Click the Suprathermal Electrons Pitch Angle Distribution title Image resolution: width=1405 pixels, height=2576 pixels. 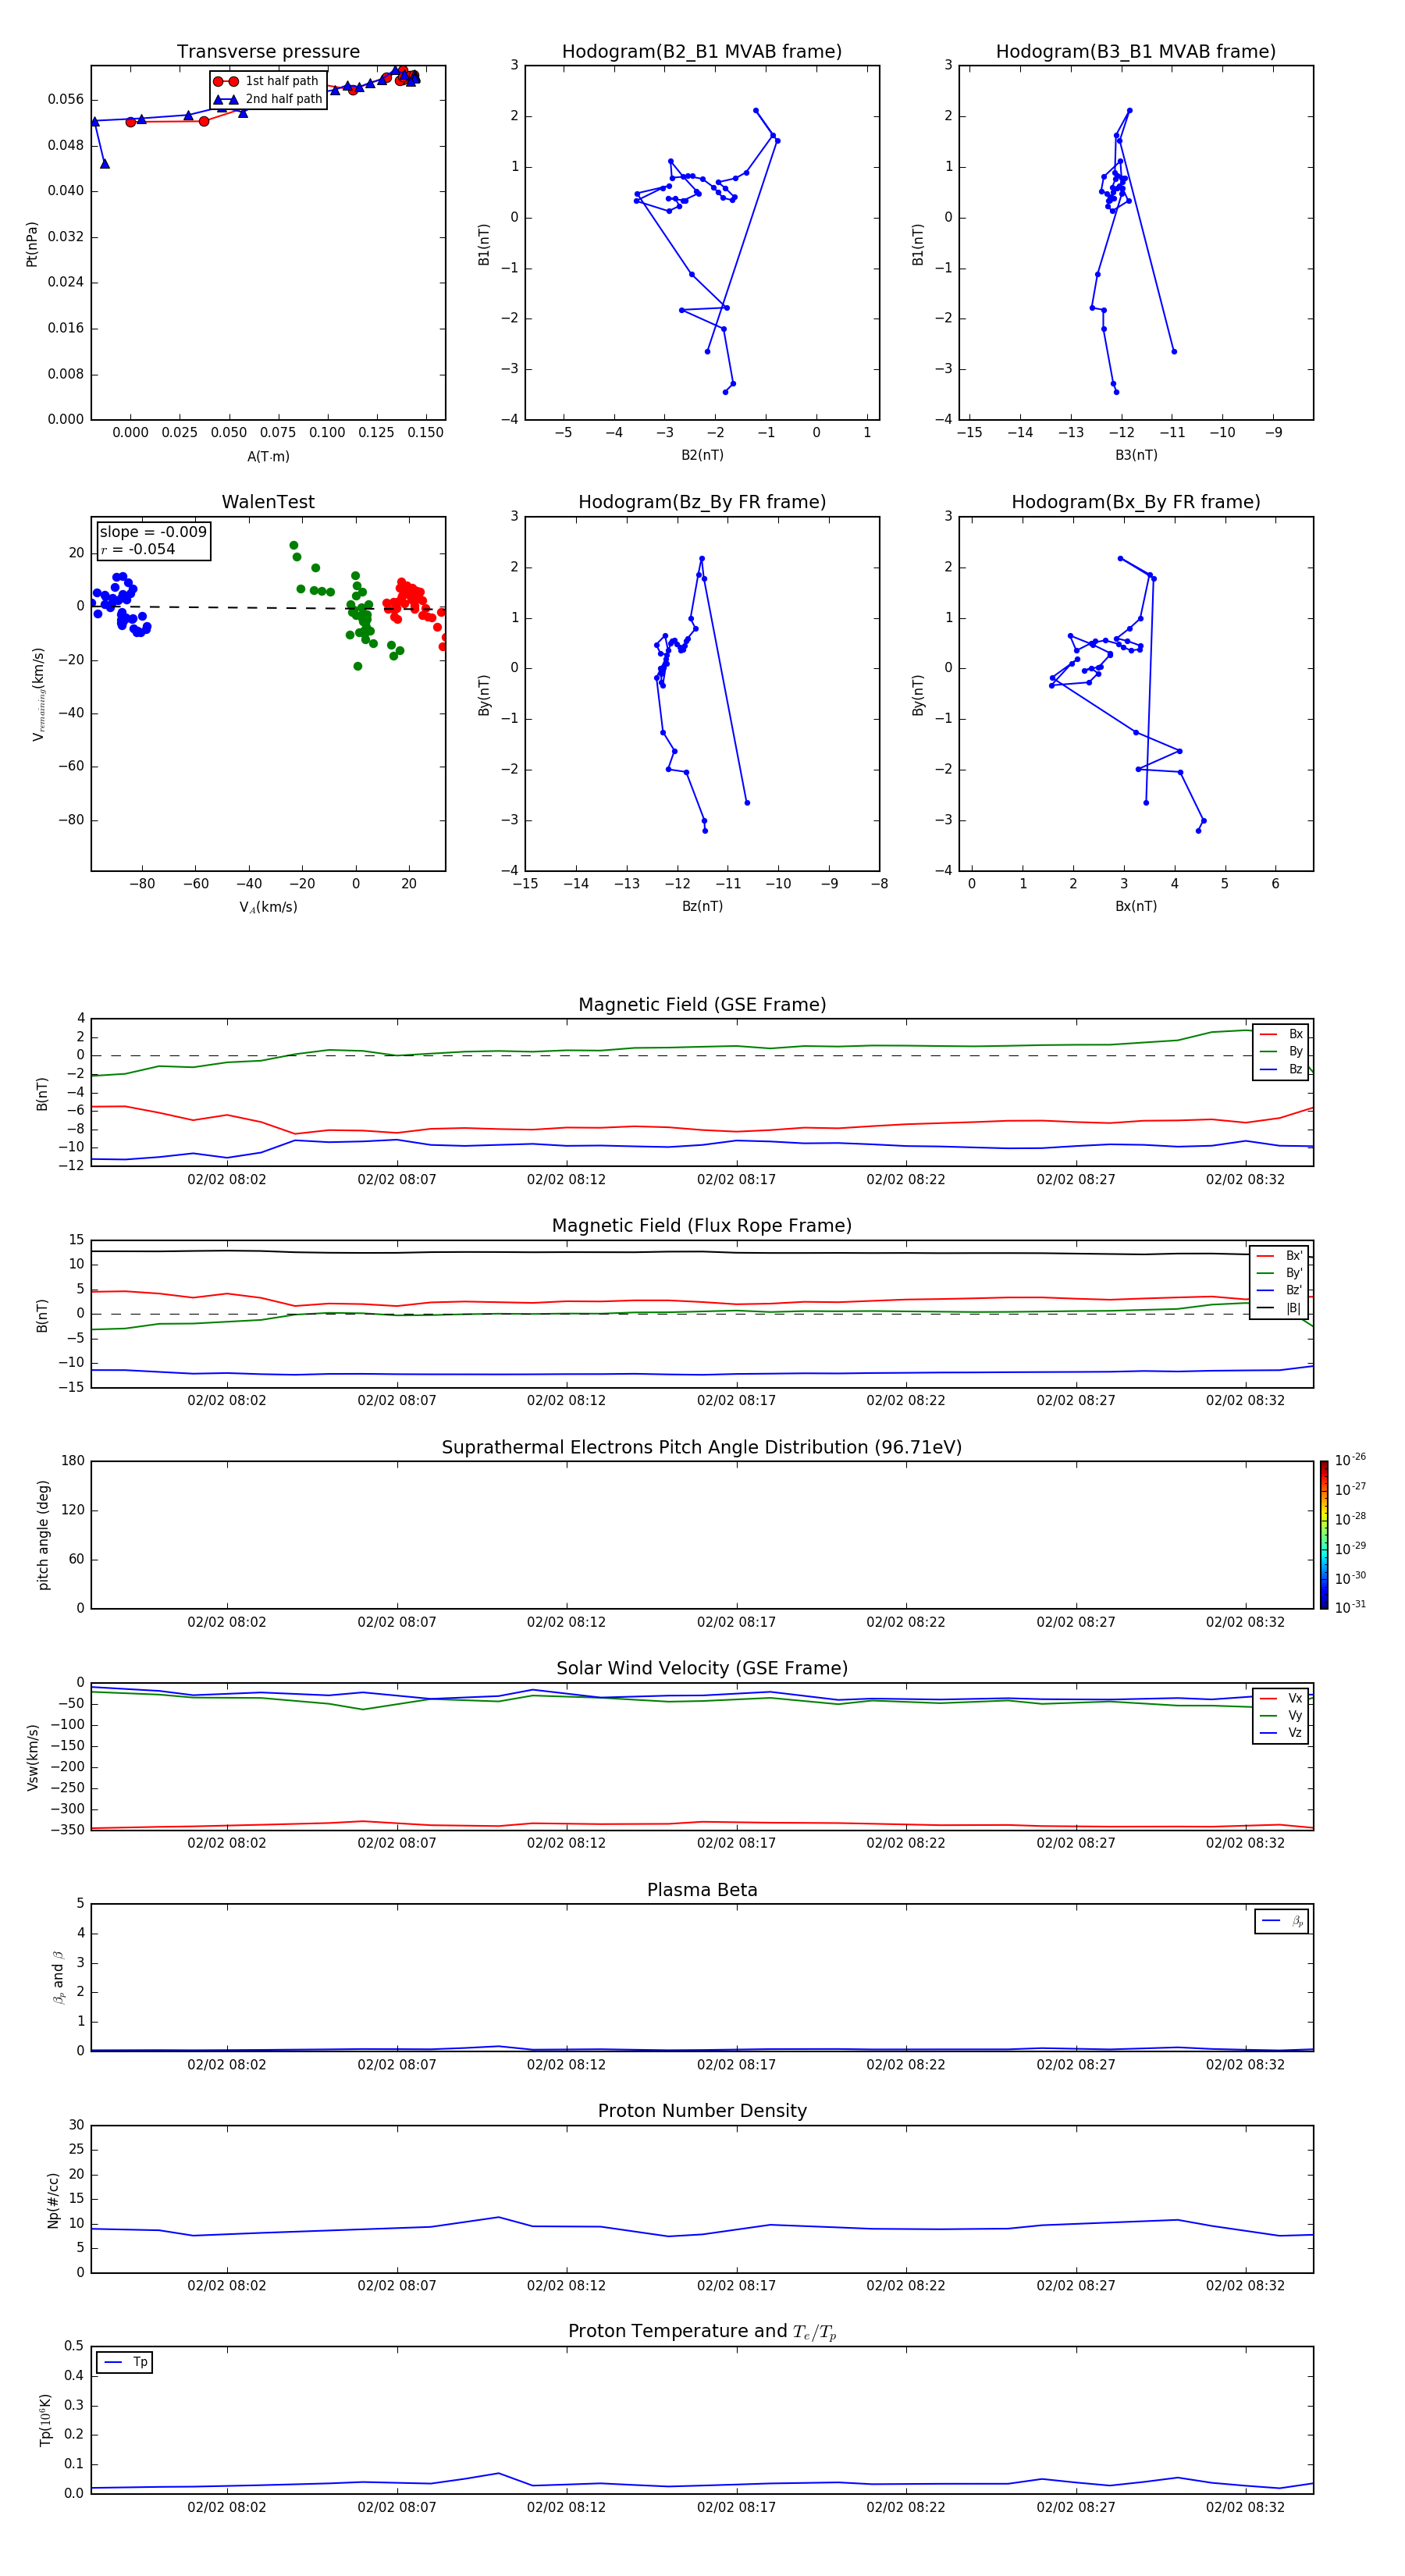(702, 1447)
